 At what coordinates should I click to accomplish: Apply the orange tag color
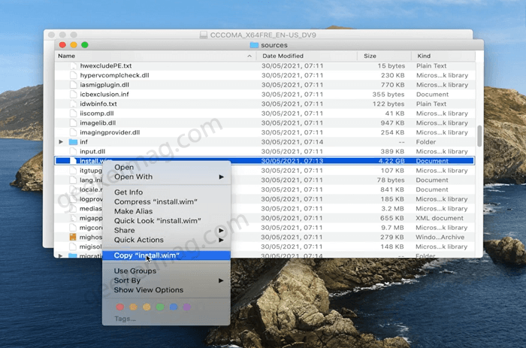pos(133,307)
